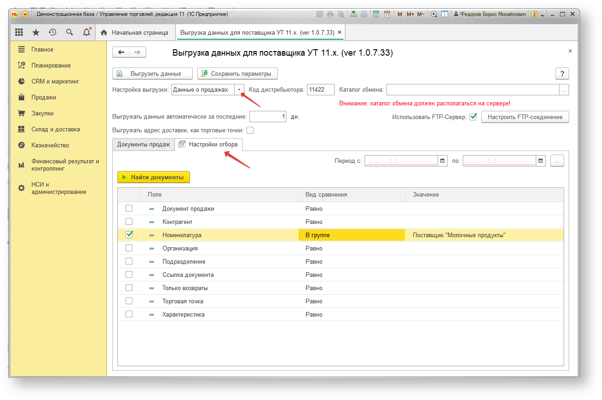The width and height of the screenshot is (602, 400).
Task: Click the Каталог обмена input field
Action: click(x=473, y=90)
